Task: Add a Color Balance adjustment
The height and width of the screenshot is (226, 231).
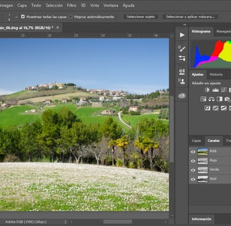Action: 211,99
